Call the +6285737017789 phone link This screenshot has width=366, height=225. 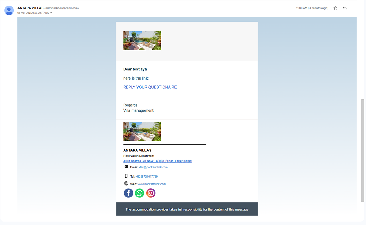(147, 177)
